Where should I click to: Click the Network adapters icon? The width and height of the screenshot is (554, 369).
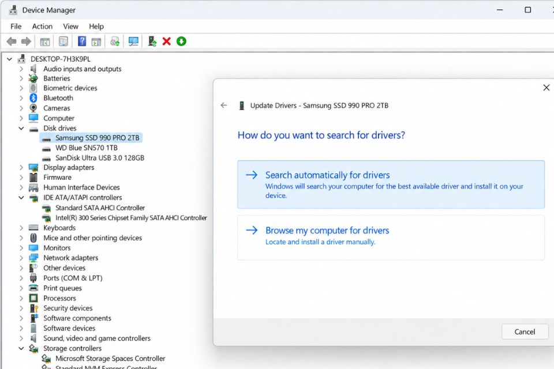[x=33, y=258]
